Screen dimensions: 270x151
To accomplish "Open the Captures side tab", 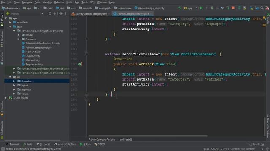I will (2, 58).
